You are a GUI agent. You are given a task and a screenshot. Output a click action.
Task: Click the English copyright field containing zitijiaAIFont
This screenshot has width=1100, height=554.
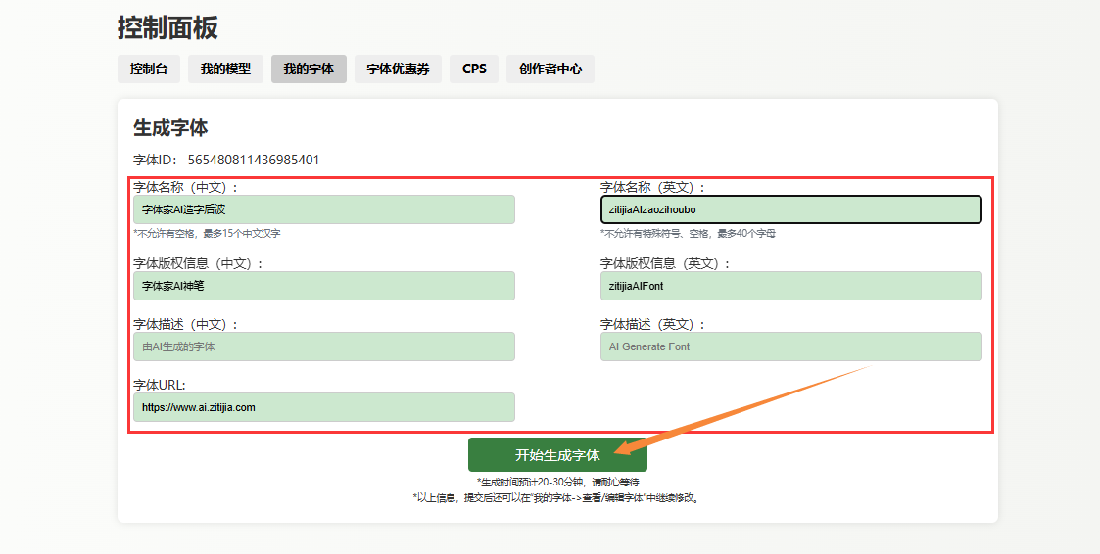(x=790, y=286)
